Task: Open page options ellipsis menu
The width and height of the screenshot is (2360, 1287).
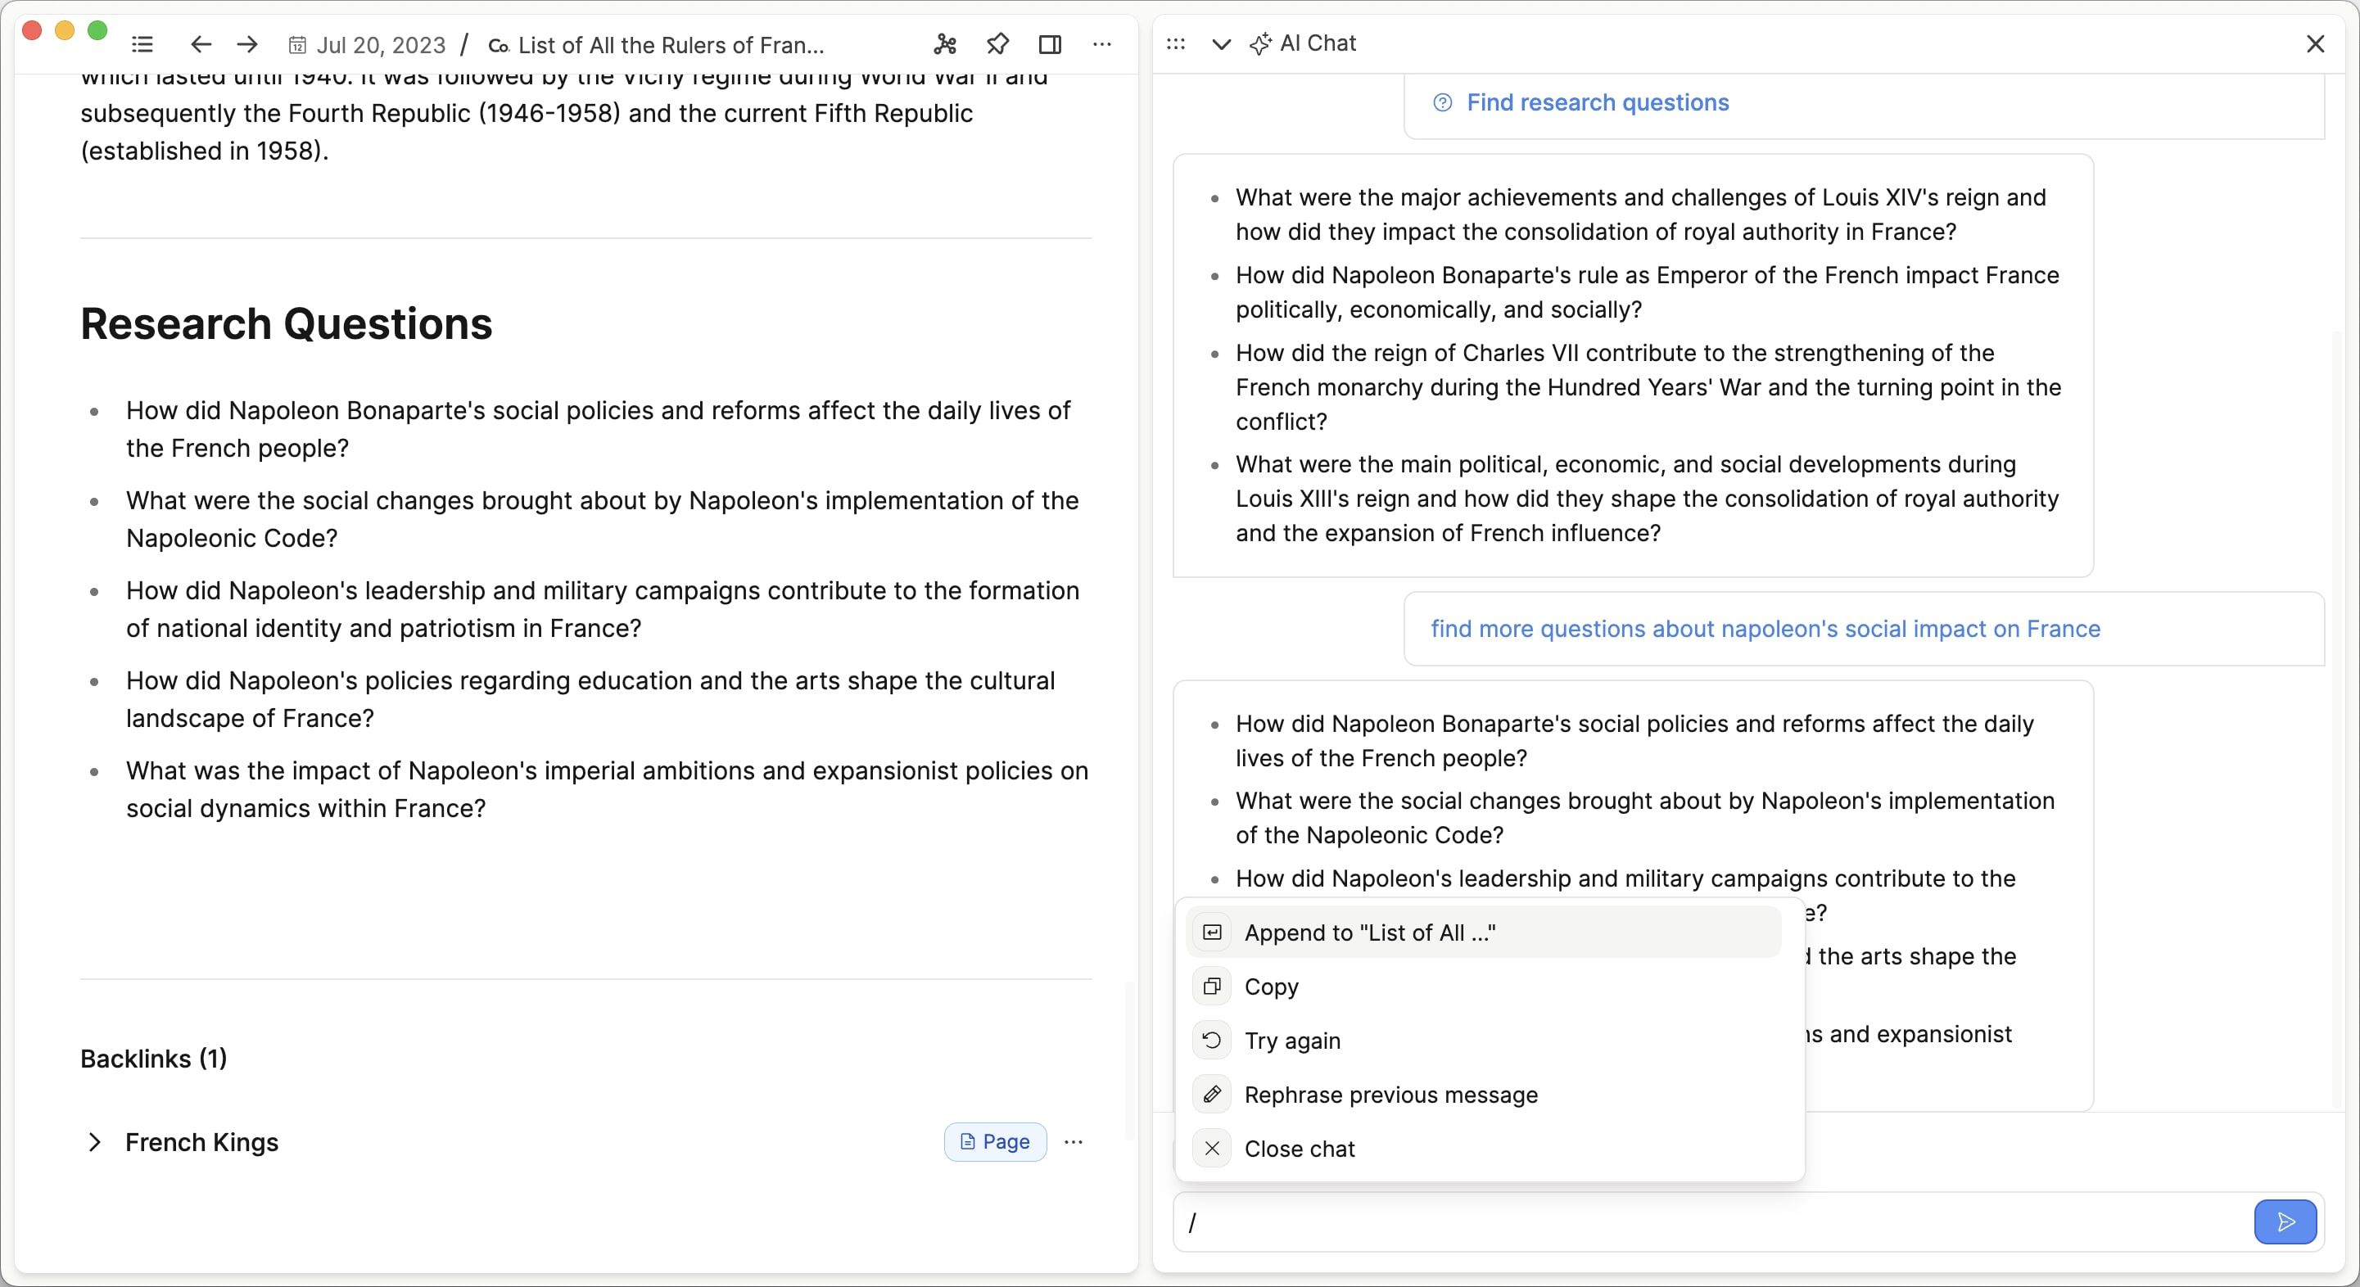Action: [x=1102, y=44]
